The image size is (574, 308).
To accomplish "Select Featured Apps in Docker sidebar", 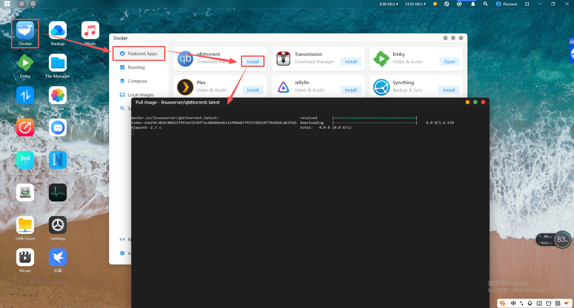I will point(139,54).
